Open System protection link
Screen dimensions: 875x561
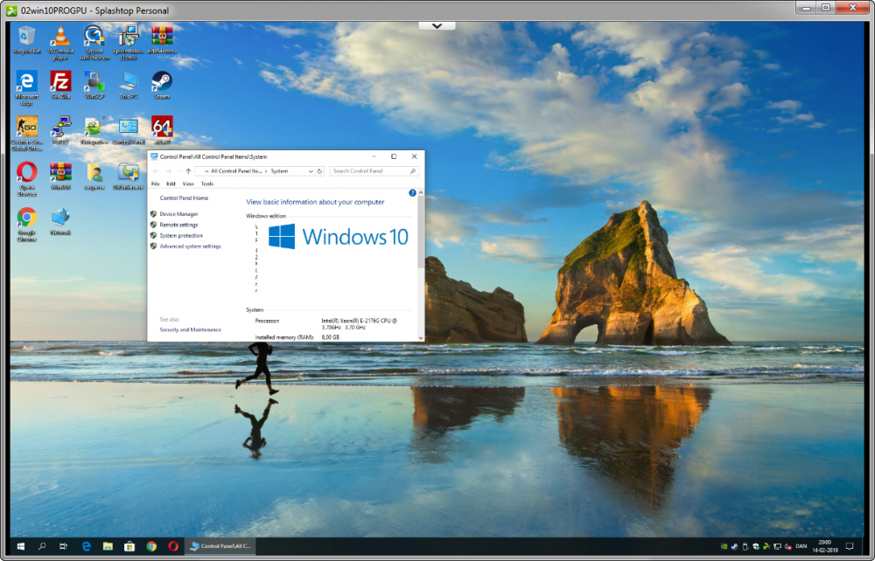pyautogui.click(x=181, y=236)
